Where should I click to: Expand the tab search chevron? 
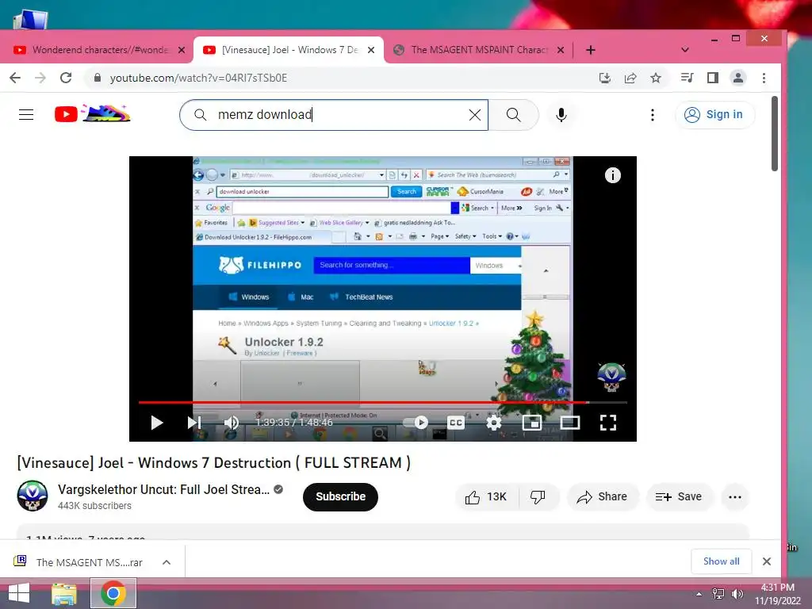(x=685, y=50)
